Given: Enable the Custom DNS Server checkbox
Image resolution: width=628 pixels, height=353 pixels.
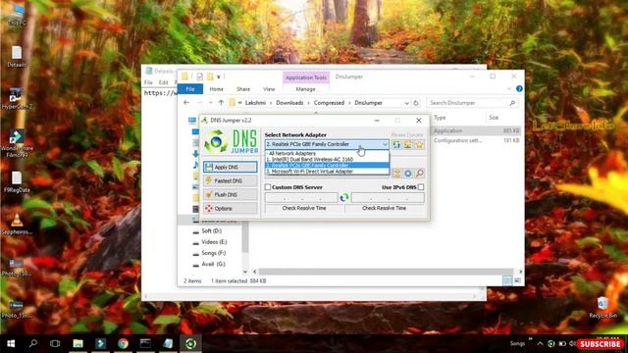Looking at the screenshot, I should pyautogui.click(x=268, y=187).
